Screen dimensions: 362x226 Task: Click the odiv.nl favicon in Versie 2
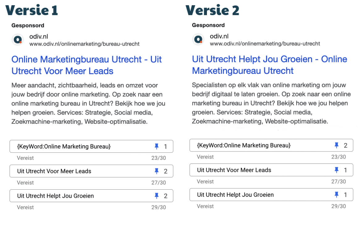198,39
